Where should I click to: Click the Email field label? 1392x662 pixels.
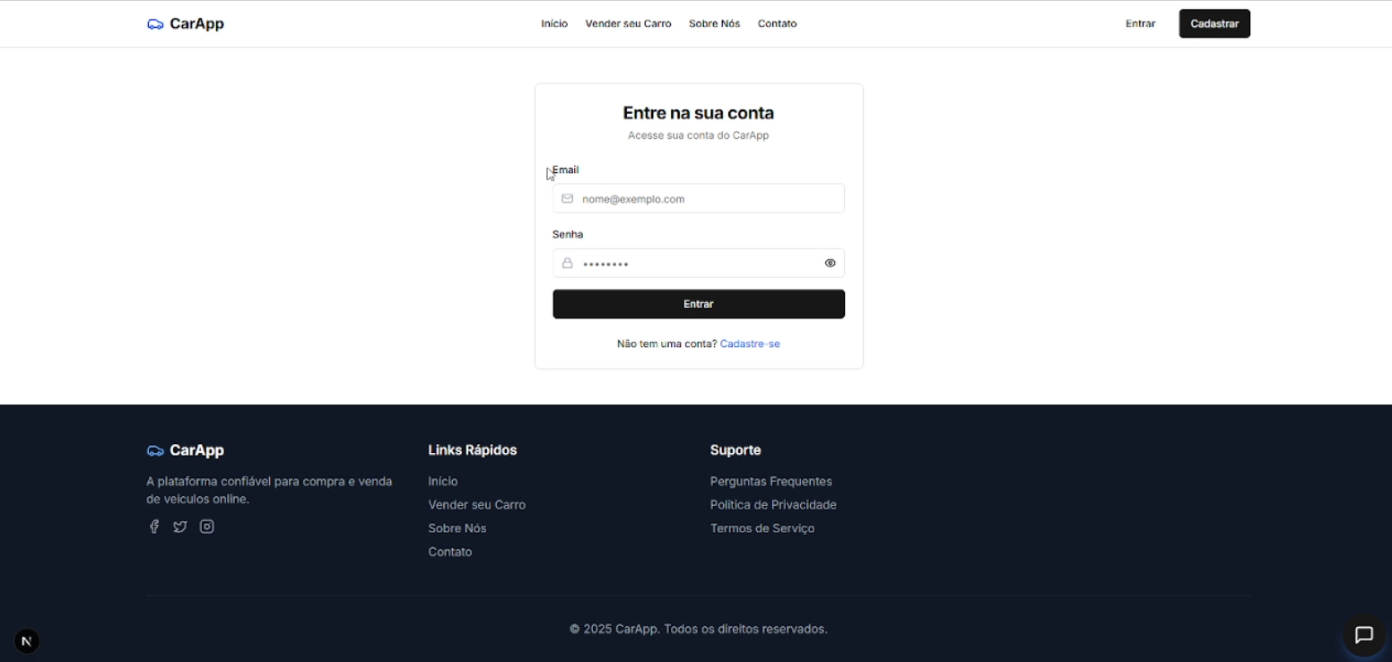tap(565, 170)
